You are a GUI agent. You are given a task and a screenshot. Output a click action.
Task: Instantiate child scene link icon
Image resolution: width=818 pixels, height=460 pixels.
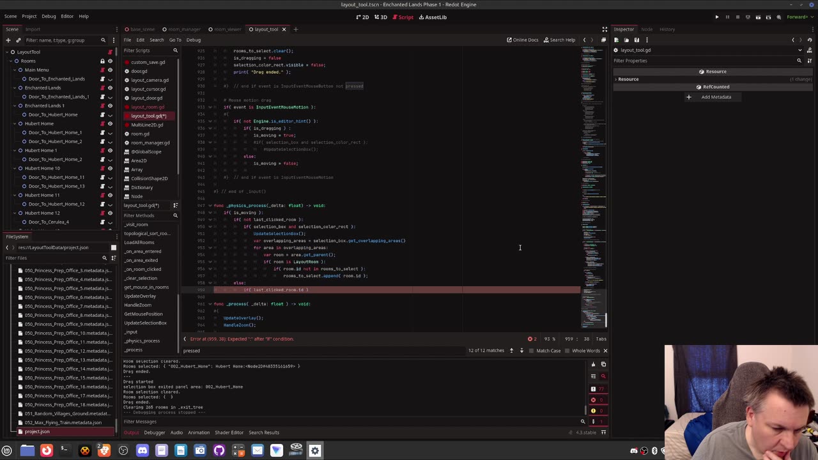18,40
